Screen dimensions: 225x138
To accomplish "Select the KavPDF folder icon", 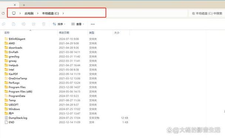I will point(6,74).
